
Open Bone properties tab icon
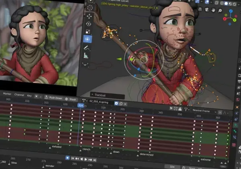(235, 131)
